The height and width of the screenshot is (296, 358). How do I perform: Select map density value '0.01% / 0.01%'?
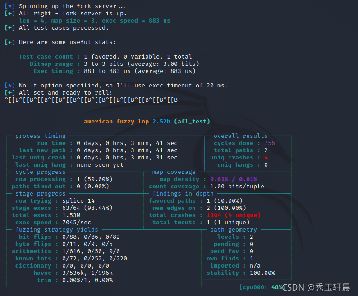pyautogui.click(x=234, y=179)
